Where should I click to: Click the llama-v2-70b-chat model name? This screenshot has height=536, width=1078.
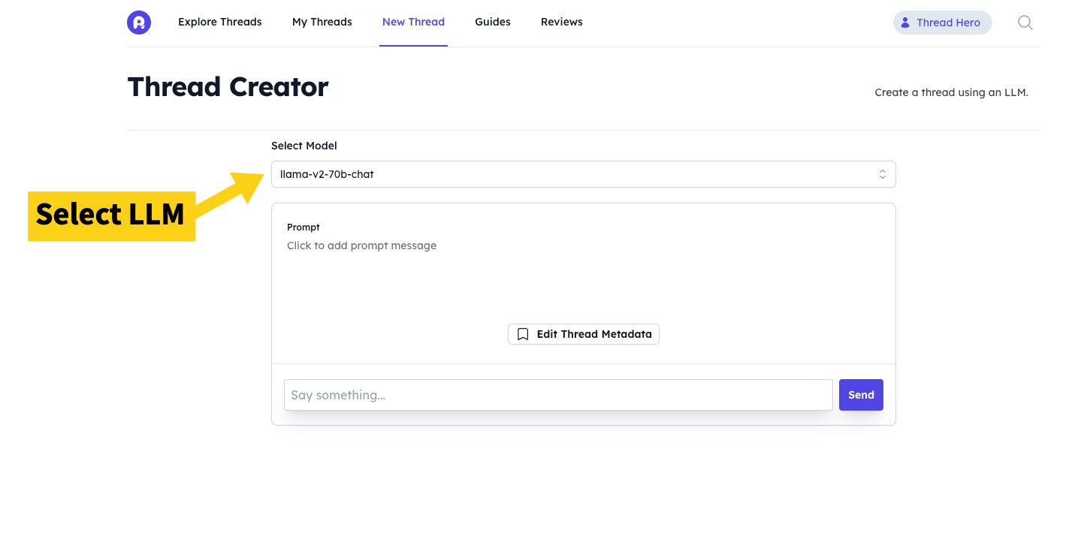327,174
